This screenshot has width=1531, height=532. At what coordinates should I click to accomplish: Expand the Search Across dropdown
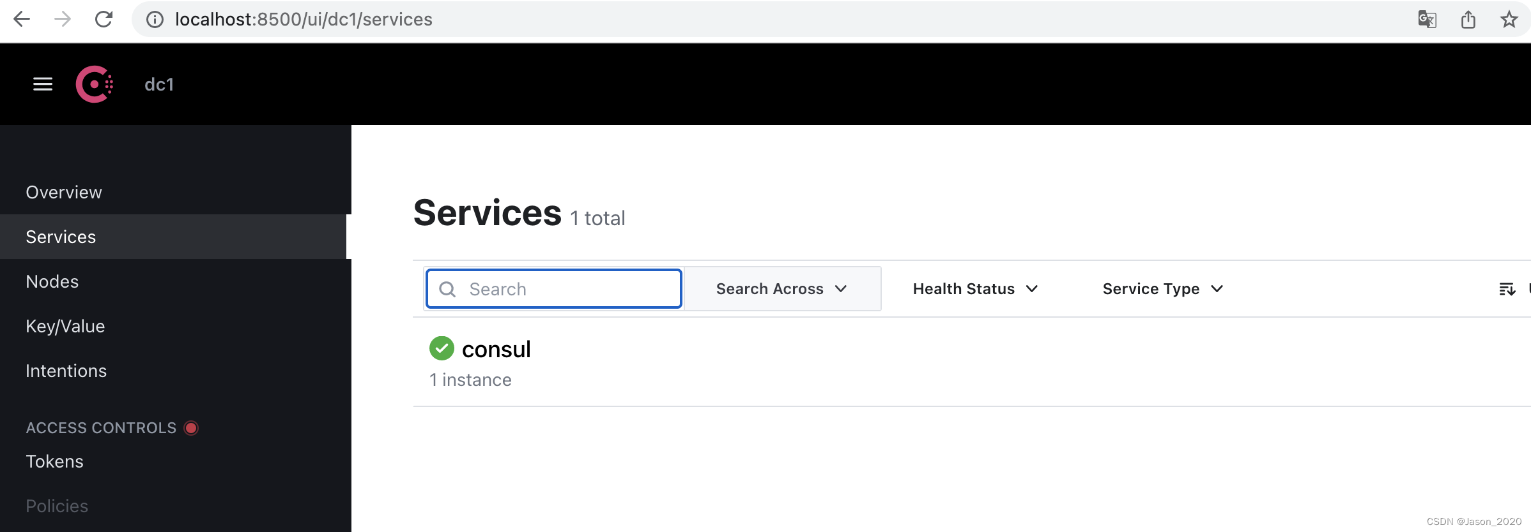[782, 289]
